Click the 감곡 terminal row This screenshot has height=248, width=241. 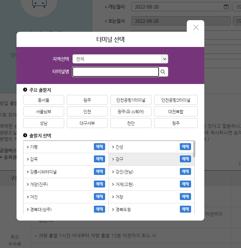66,159
